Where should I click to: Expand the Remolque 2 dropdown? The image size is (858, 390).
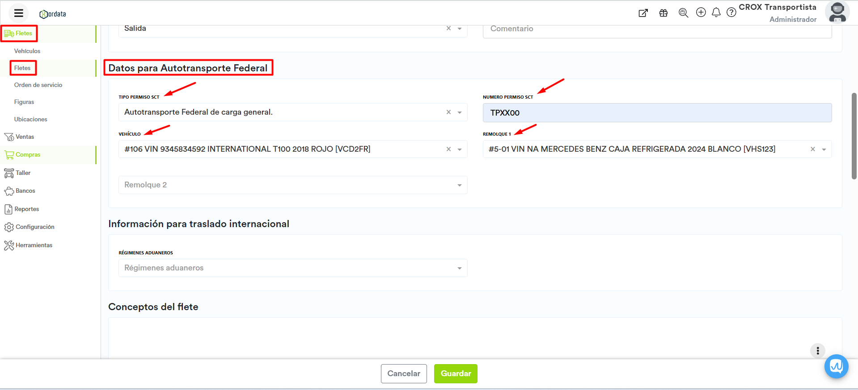[x=459, y=185]
